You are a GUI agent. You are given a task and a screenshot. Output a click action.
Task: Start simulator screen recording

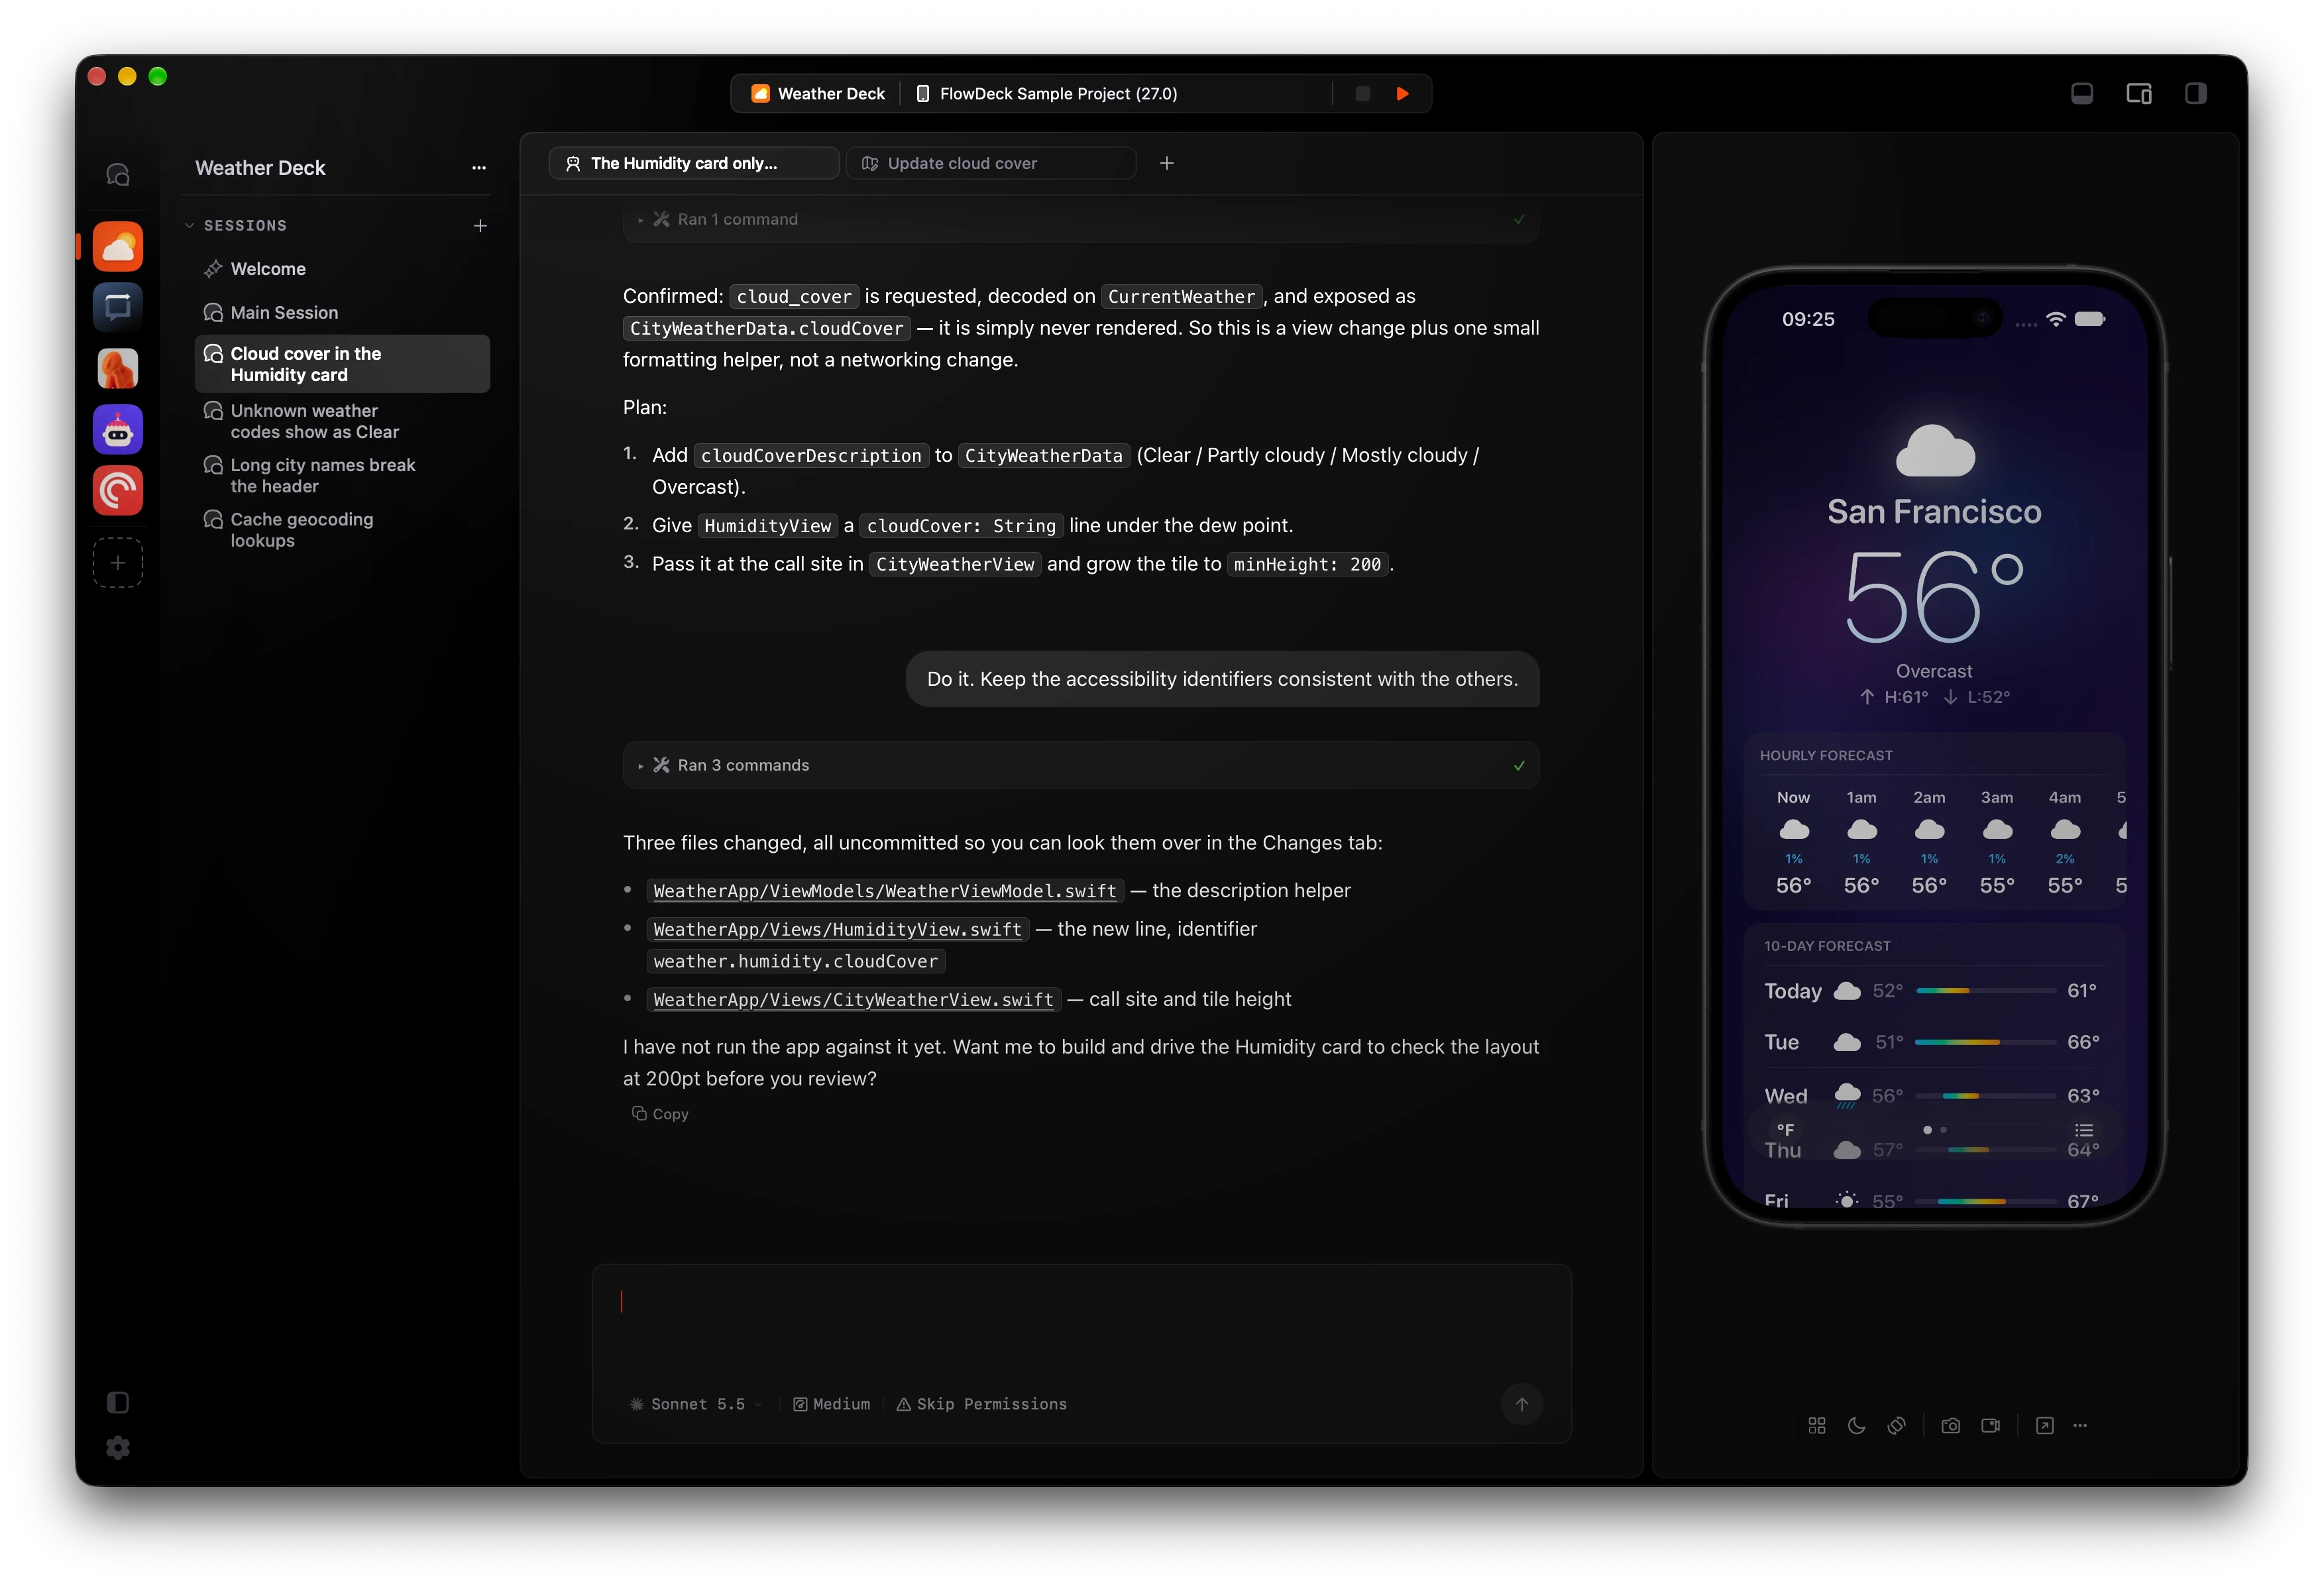1990,1426
